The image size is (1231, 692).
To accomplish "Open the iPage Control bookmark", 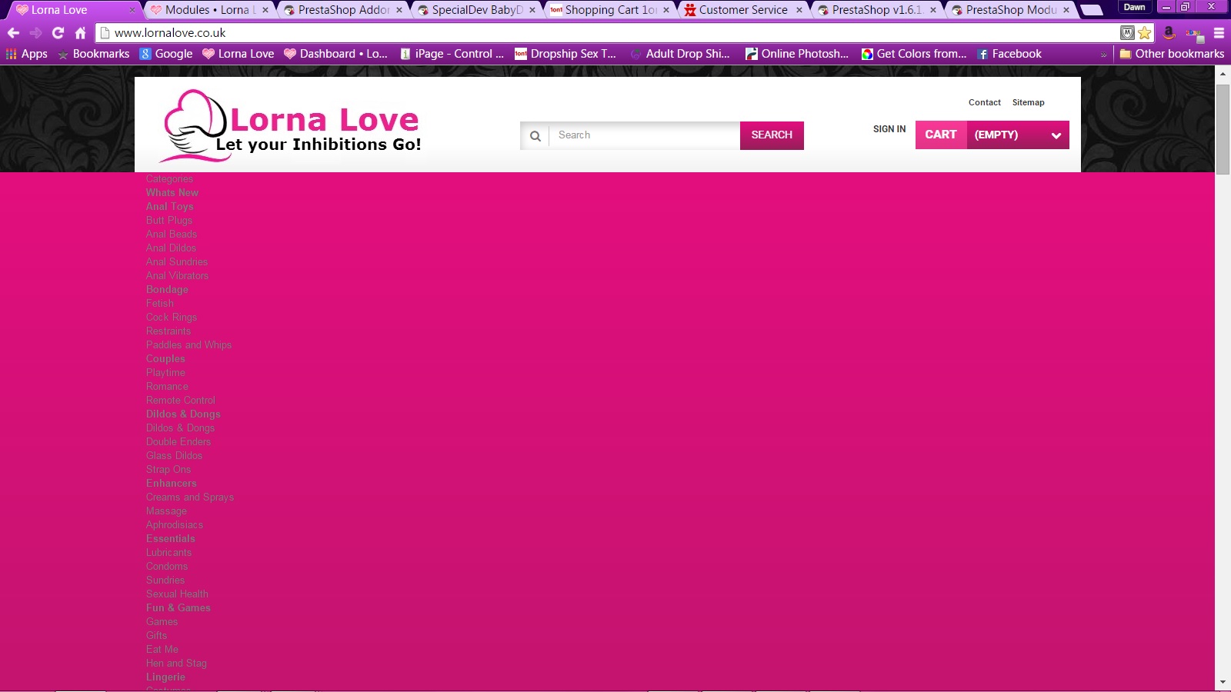I will [x=452, y=54].
